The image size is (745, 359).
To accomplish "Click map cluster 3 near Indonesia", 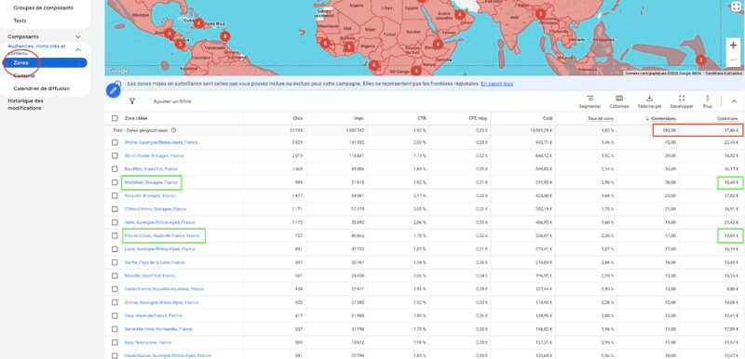I will pos(700,60).
